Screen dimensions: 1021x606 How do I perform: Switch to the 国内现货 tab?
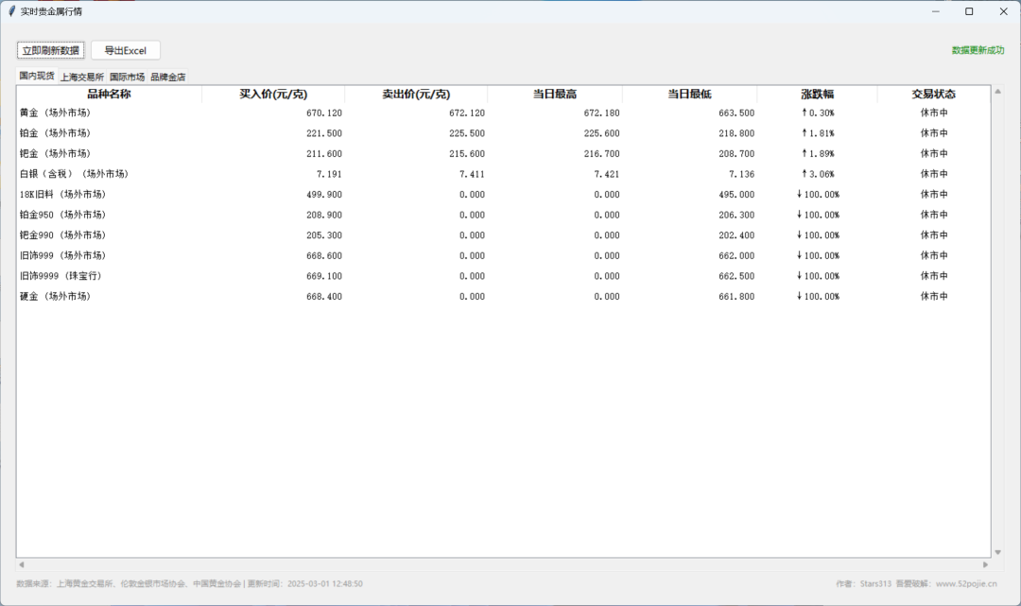click(x=37, y=76)
